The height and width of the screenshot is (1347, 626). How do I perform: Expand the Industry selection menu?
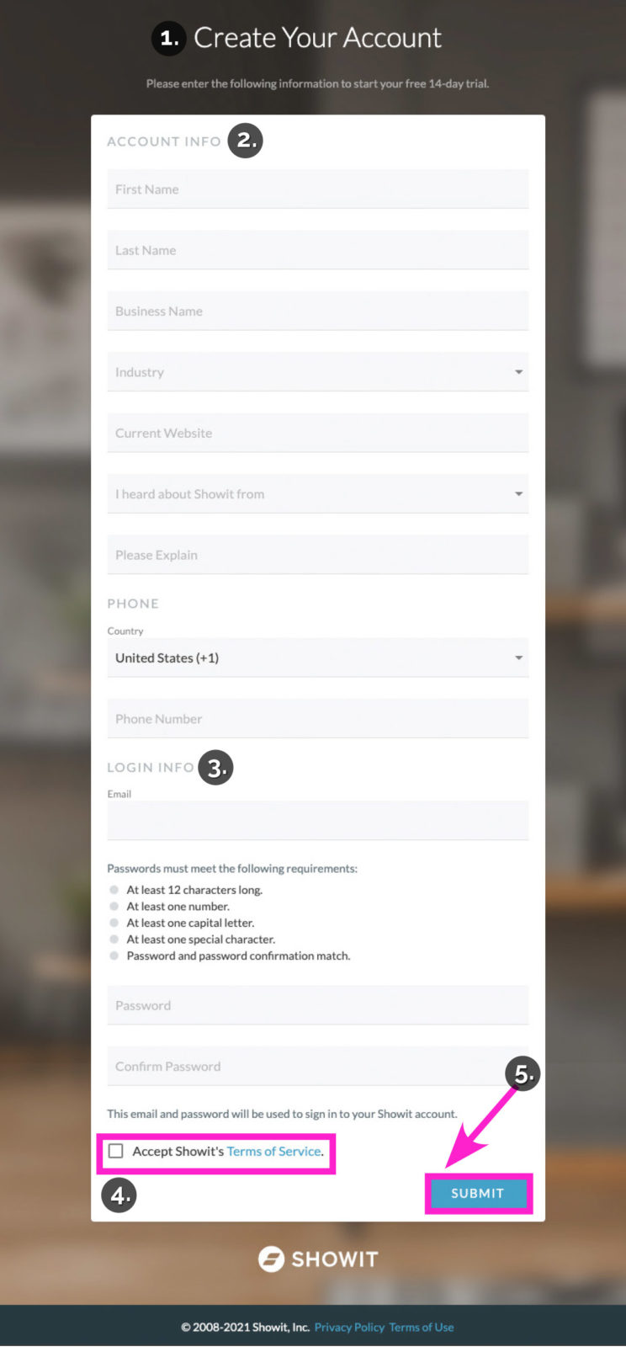point(317,371)
